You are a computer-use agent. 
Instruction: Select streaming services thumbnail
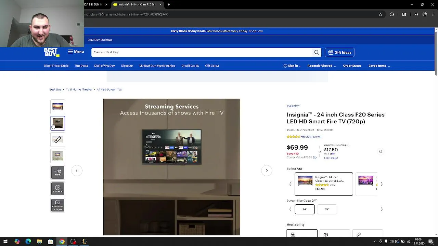click(57, 123)
